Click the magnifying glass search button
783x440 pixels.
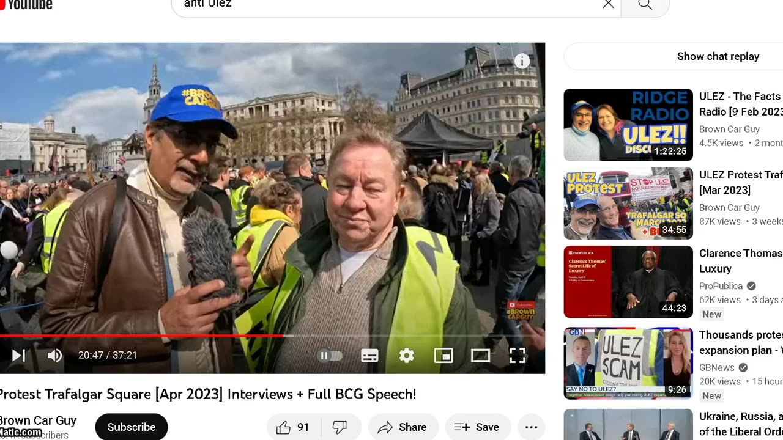click(x=645, y=5)
